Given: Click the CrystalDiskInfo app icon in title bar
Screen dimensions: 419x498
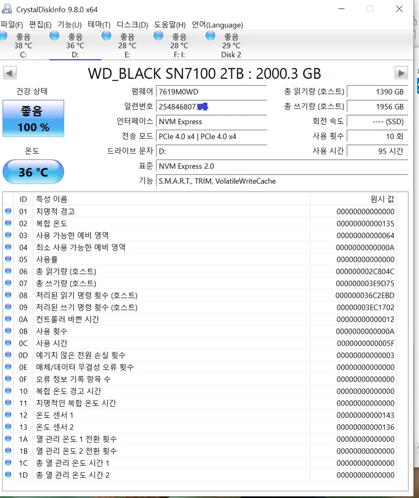Looking at the screenshot, I should tap(7, 9).
